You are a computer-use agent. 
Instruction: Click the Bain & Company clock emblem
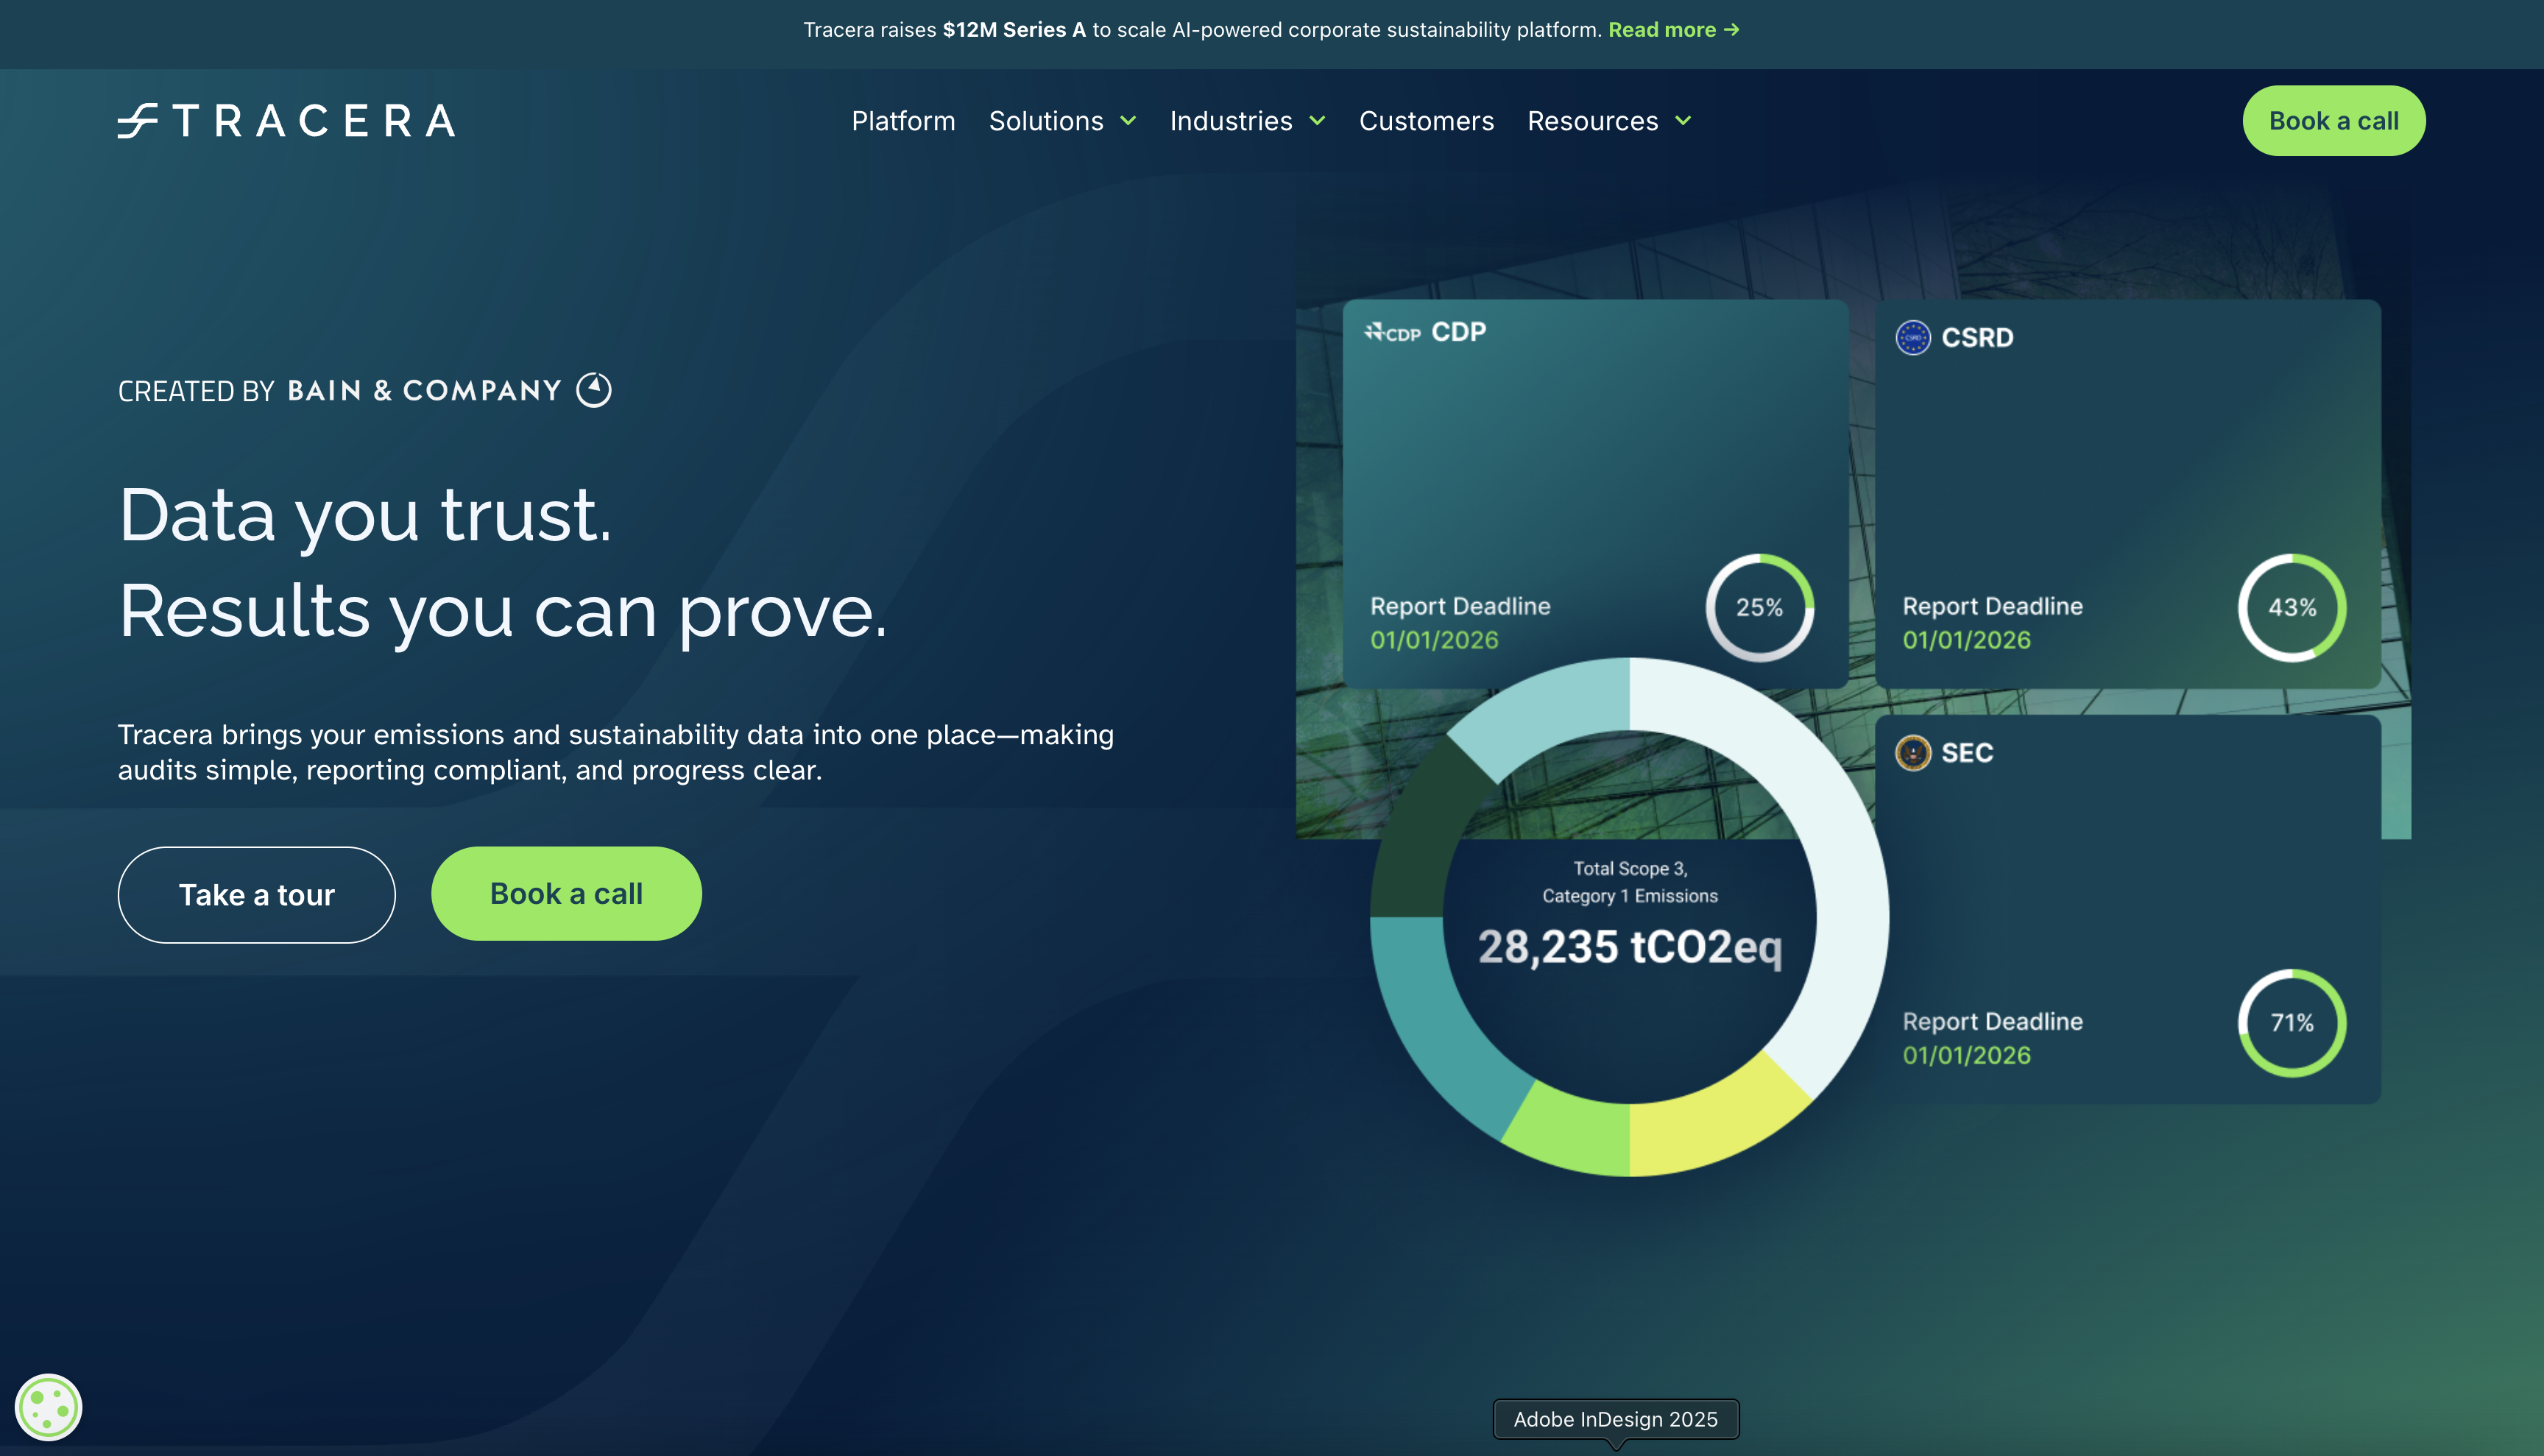(x=593, y=390)
